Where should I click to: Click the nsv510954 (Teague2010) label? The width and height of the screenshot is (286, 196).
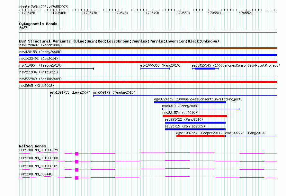40,65
